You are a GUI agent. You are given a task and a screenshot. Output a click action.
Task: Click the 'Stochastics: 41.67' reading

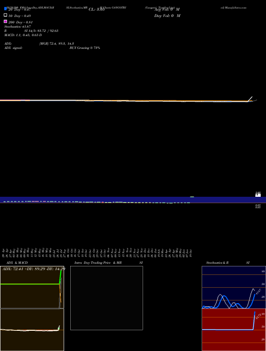pyautogui.click(x=18, y=27)
